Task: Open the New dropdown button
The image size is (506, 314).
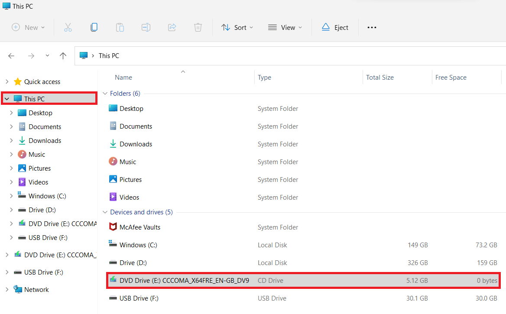Action: pyautogui.click(x=28, y=27)
